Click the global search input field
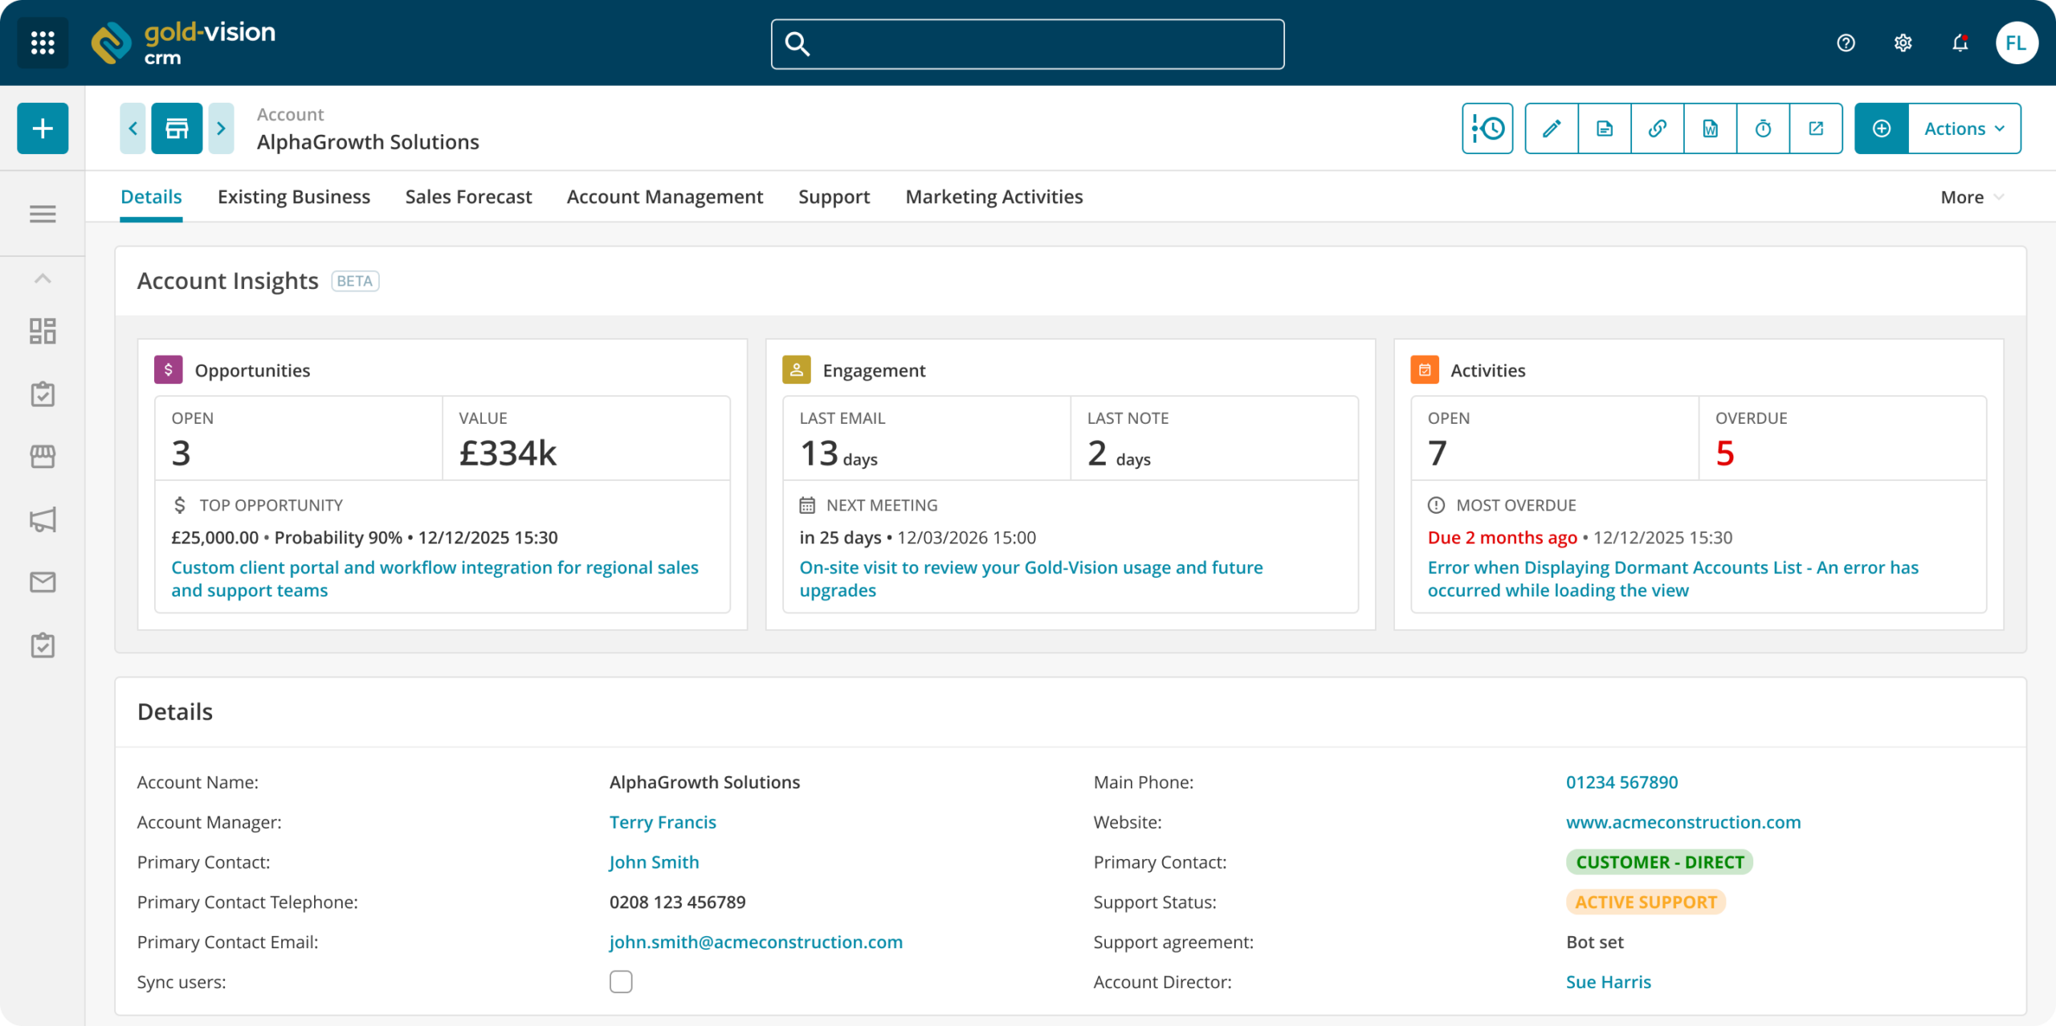The image size is (2056, 1026). (x=1027, y=44)
